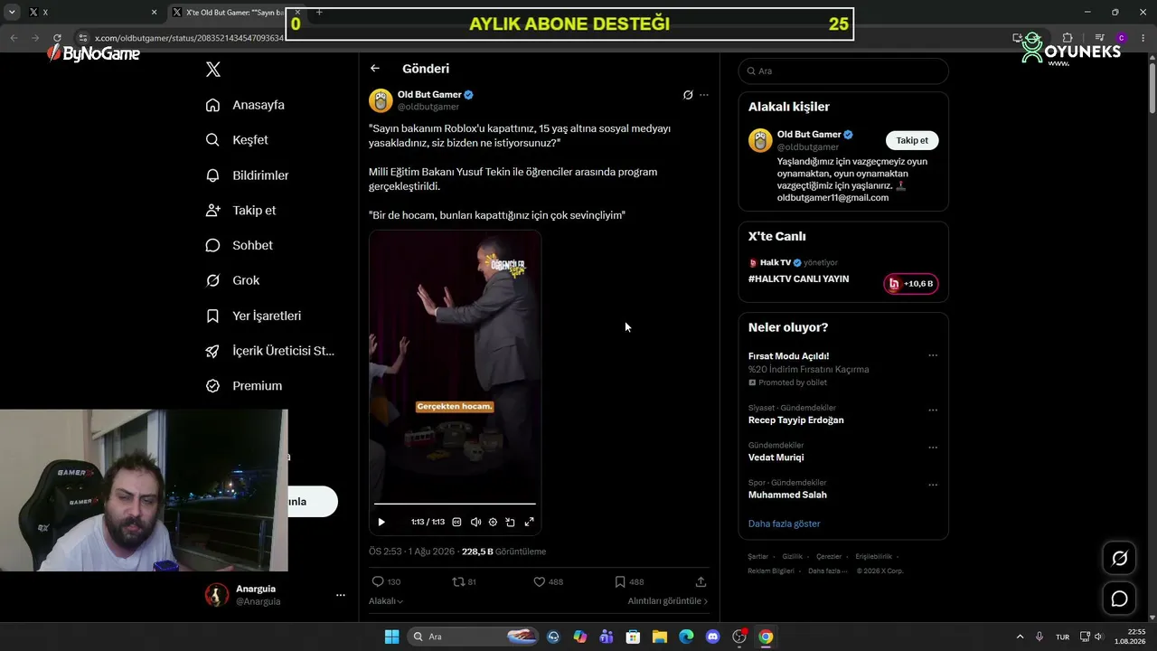
Task: Seek on the video progress bar
Action: click(x=455, y=504)
